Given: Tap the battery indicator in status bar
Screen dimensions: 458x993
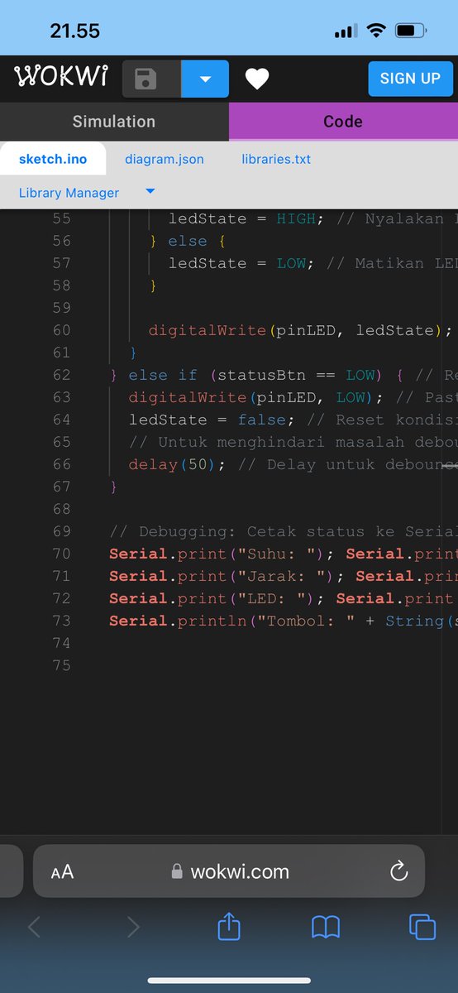Looking at the screenshot, I should [x=411, y=31].
